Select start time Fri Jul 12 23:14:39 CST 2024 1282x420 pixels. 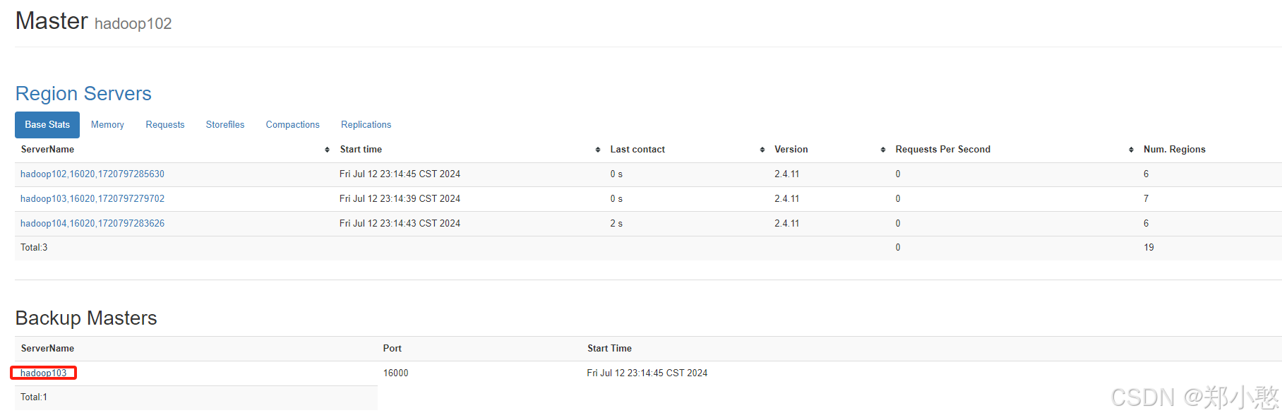coord(400,199)
